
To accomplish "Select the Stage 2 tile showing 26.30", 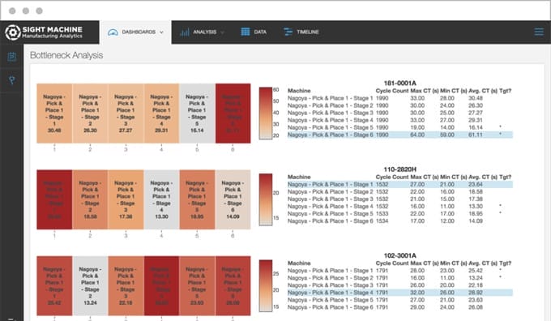I will (90, 113).
